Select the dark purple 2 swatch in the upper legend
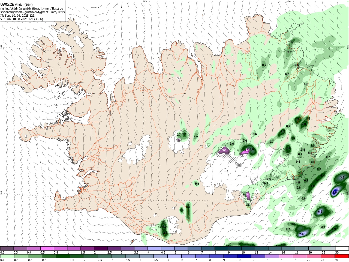This screenshot has height=262, width=349. (101, 249)
